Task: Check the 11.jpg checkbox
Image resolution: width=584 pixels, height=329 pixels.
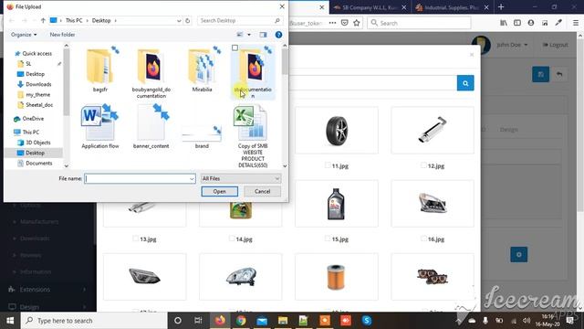Action: point(328,165)
